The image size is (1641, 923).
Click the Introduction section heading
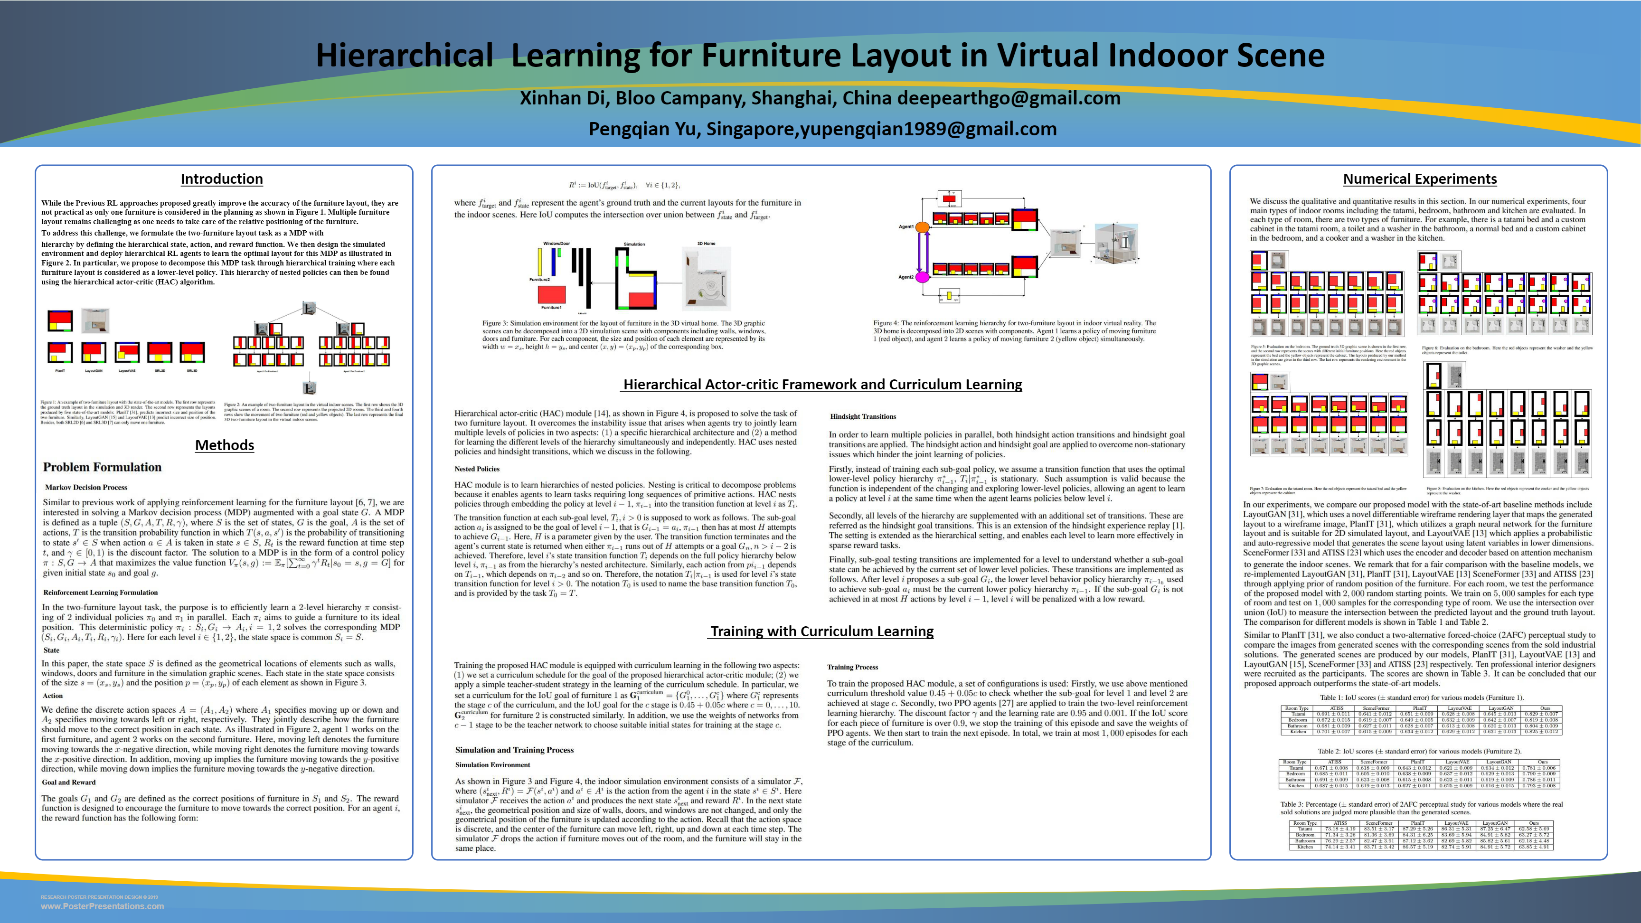point(222,179)
